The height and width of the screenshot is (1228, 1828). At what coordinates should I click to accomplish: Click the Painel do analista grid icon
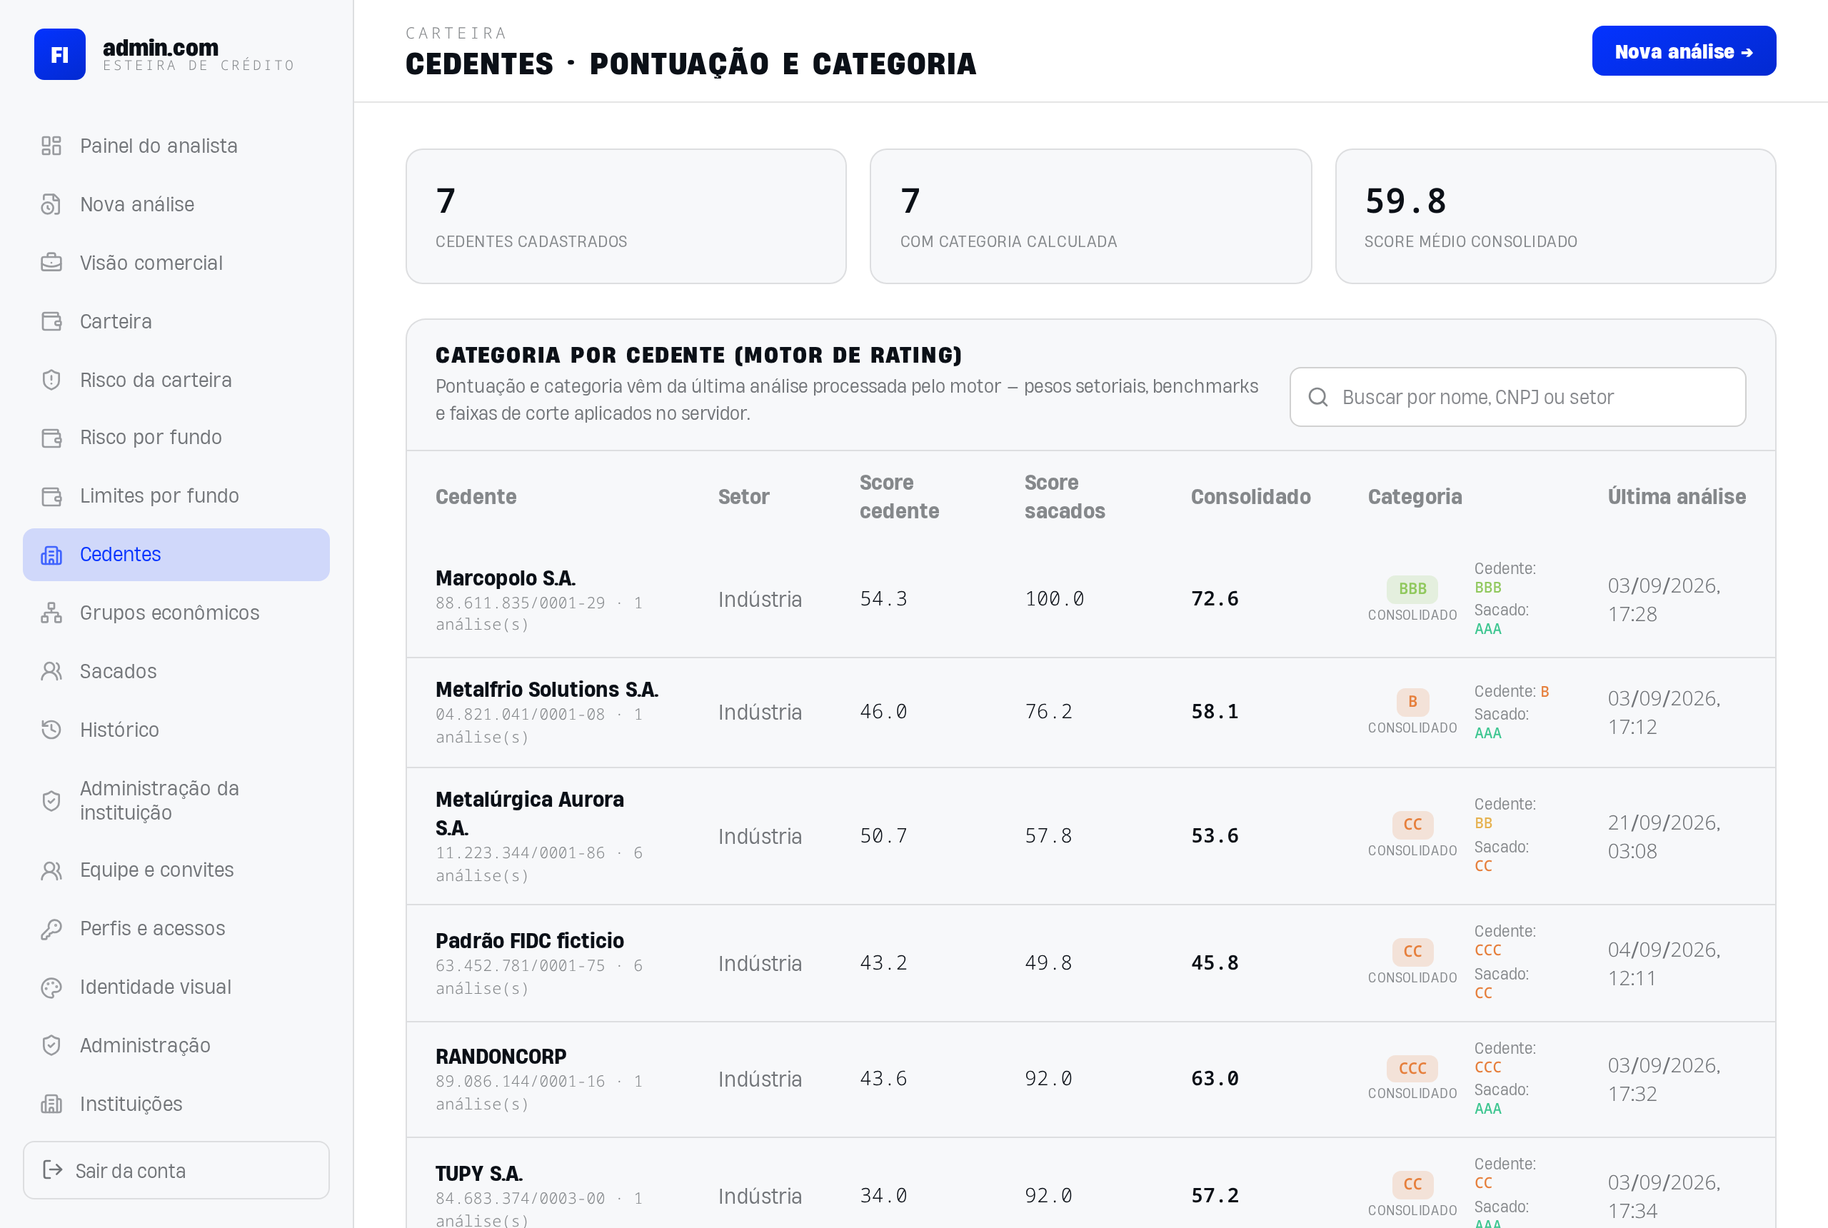pos(51,146)
